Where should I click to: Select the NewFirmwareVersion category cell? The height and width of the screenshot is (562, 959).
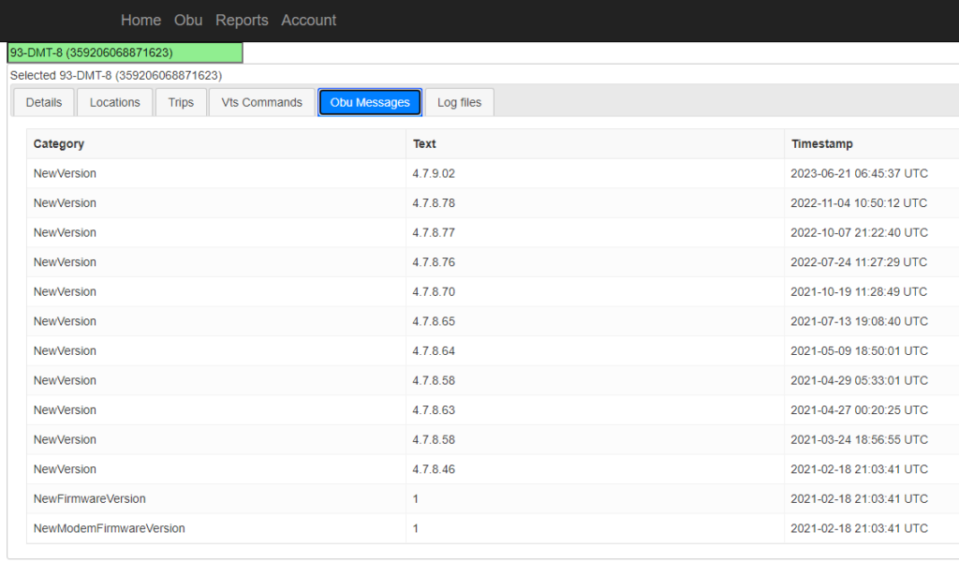click(90, 499)
